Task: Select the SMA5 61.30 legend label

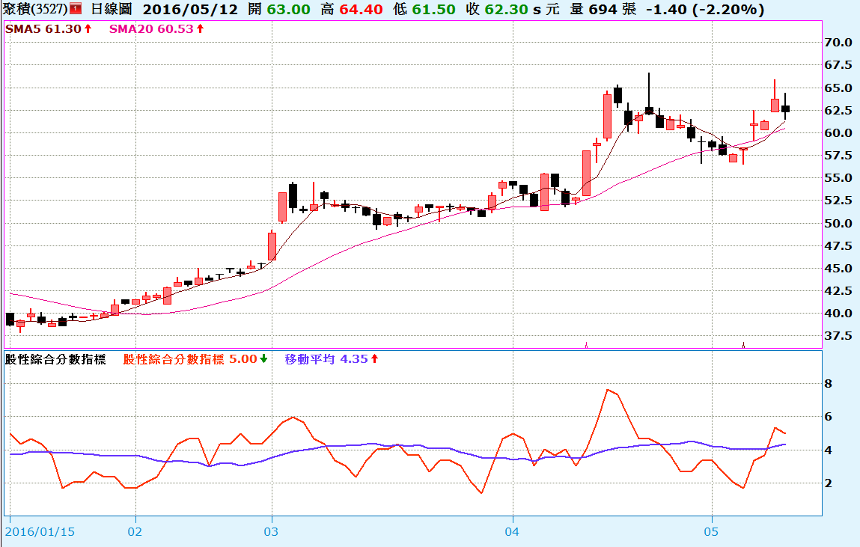Action: click(x=43, y=28)
